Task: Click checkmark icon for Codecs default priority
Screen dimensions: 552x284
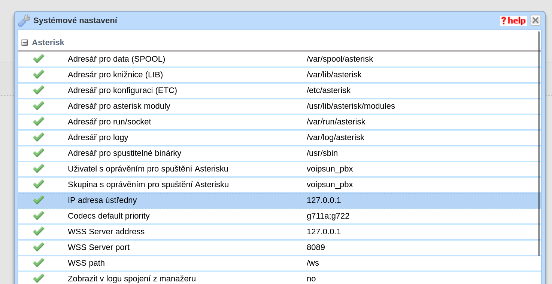Action: click(39, 216)
